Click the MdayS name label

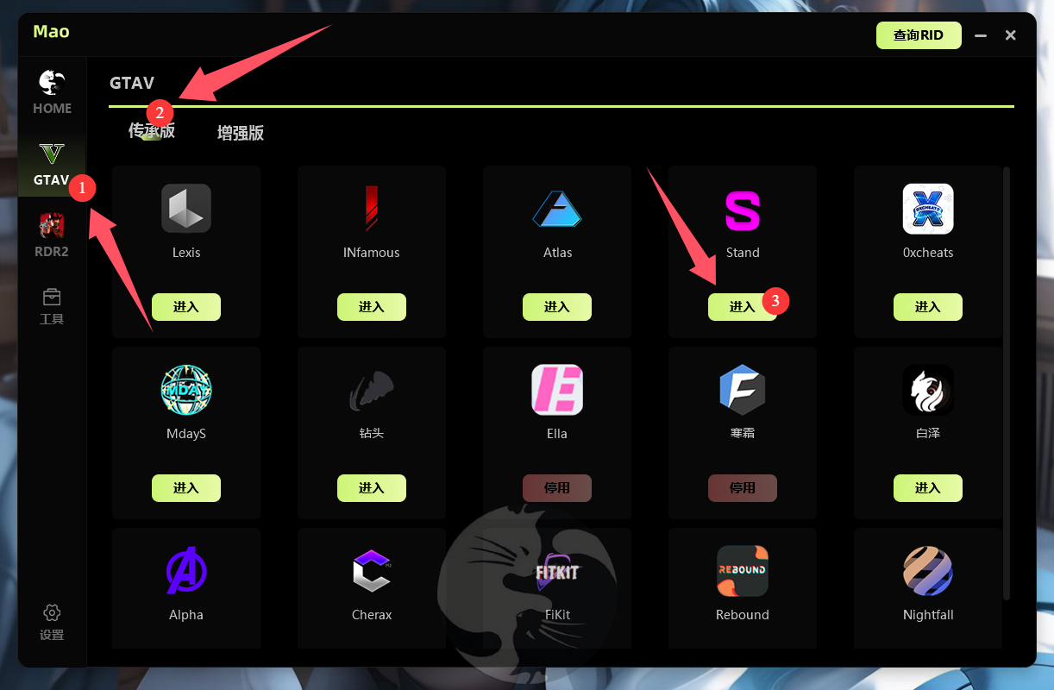pyautogui.click(x=186, y=434)
